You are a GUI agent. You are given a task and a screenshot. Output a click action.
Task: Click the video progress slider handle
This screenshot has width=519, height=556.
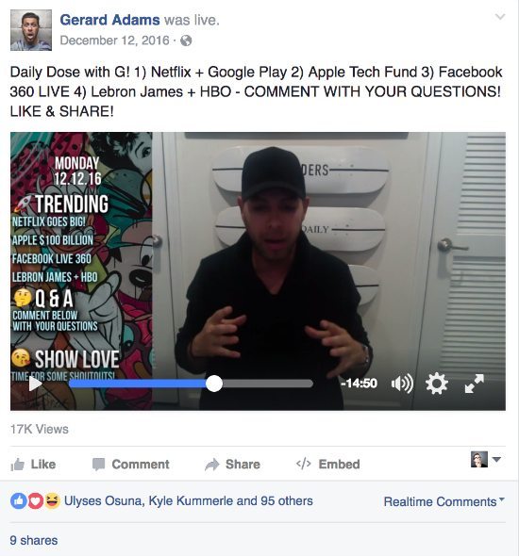(214, 384)
